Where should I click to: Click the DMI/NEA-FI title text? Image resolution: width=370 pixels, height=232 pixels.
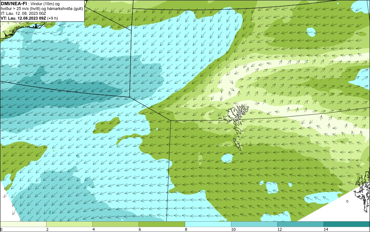tap(14, 4)
